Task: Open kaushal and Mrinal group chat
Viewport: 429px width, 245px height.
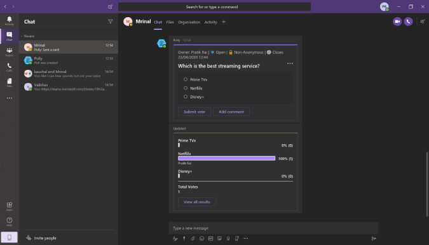Action: coord(69,74)
